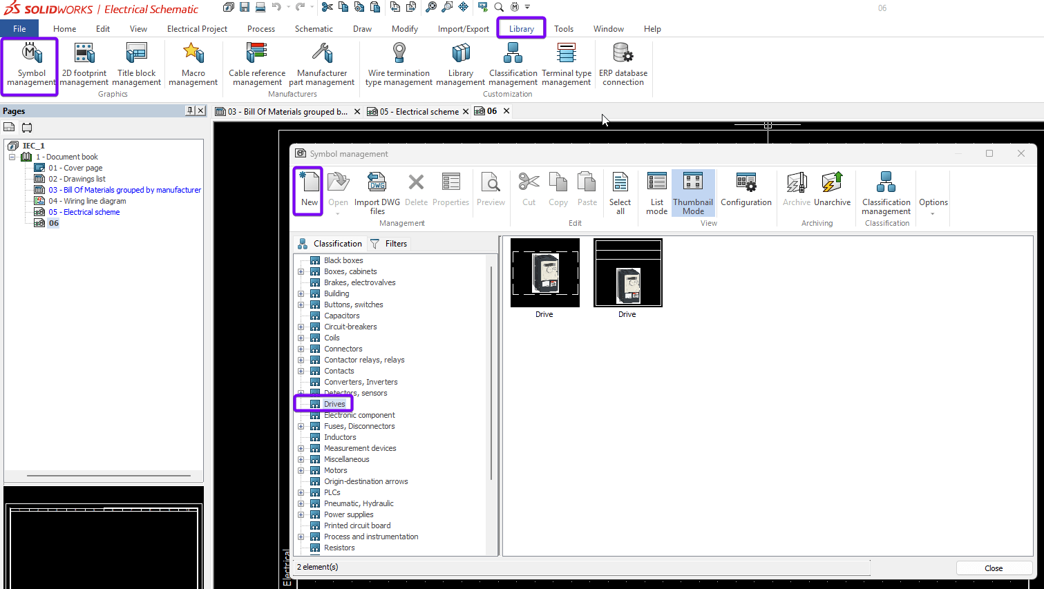Expand the Options dropdown
Viewport: 1044px width, 589px height.
pos(933,212)
